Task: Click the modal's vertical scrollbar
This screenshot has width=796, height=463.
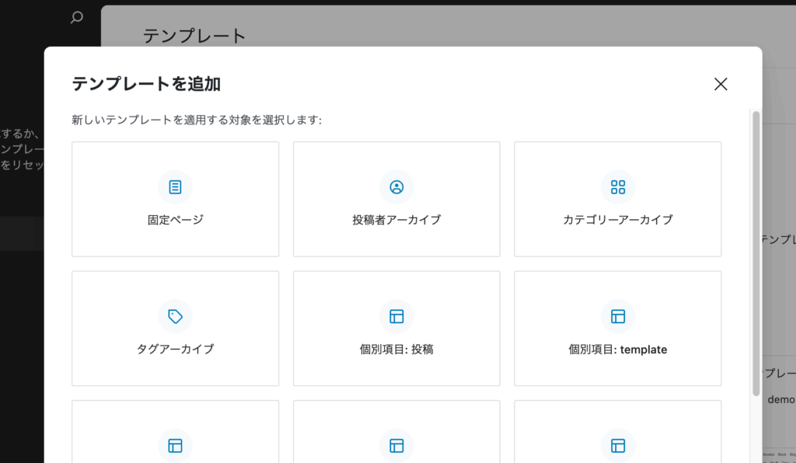Action: pos(756,252)
